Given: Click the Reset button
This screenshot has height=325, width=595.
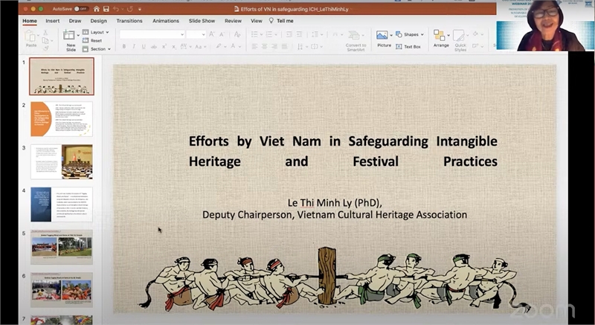Looking at the screenshot, I should [x=92, y=41].
